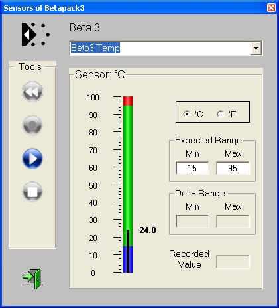Image resolution: width=279 pixels, height=308 pixels.
Task: Click the Beta3 Temp selected text
Action: pos(95,48)
